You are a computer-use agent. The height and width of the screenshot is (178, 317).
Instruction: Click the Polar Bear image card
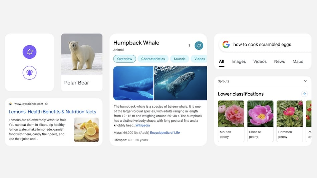coord(82,62)
